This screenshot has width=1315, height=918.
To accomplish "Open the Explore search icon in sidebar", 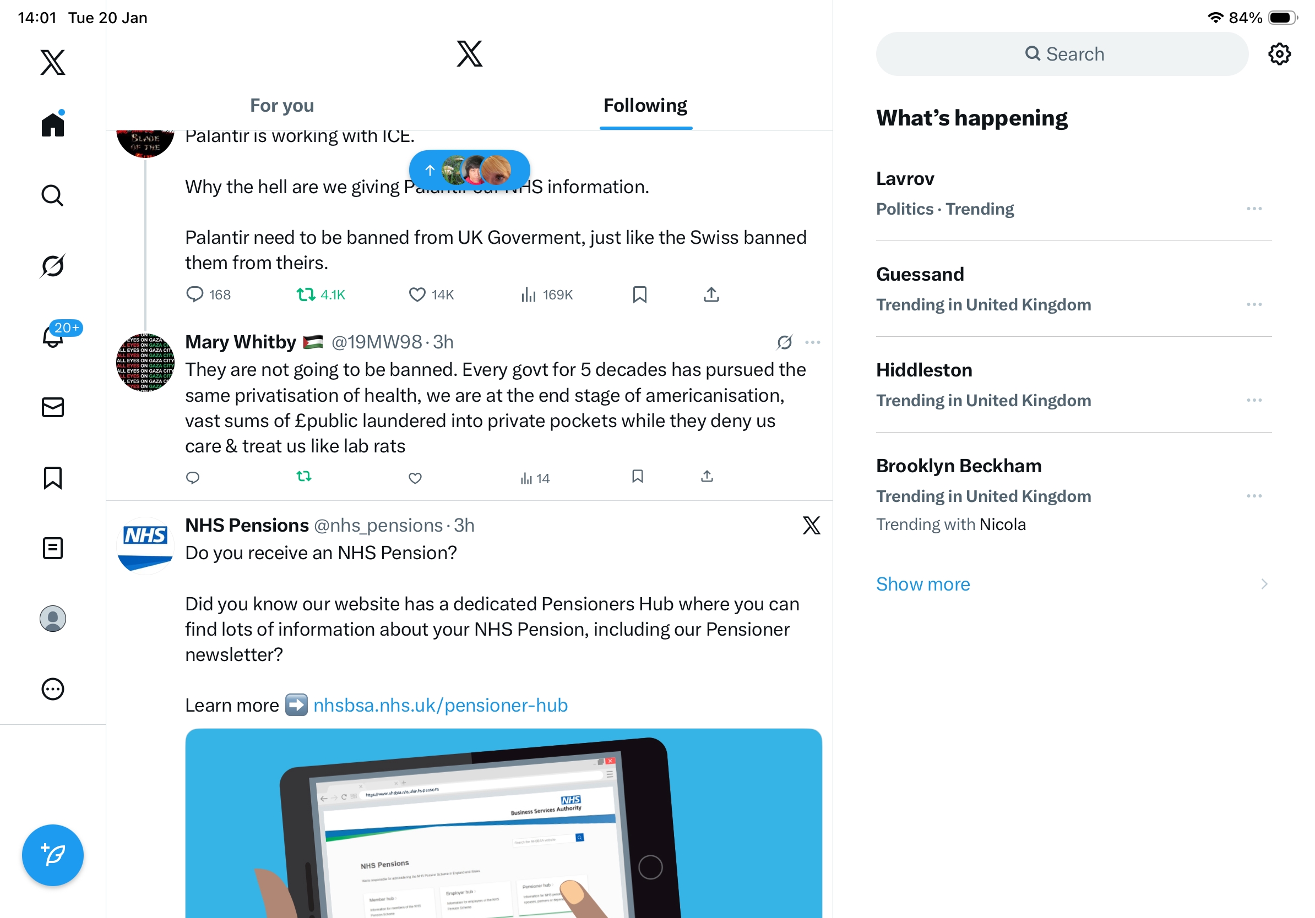I will [53, 195].
